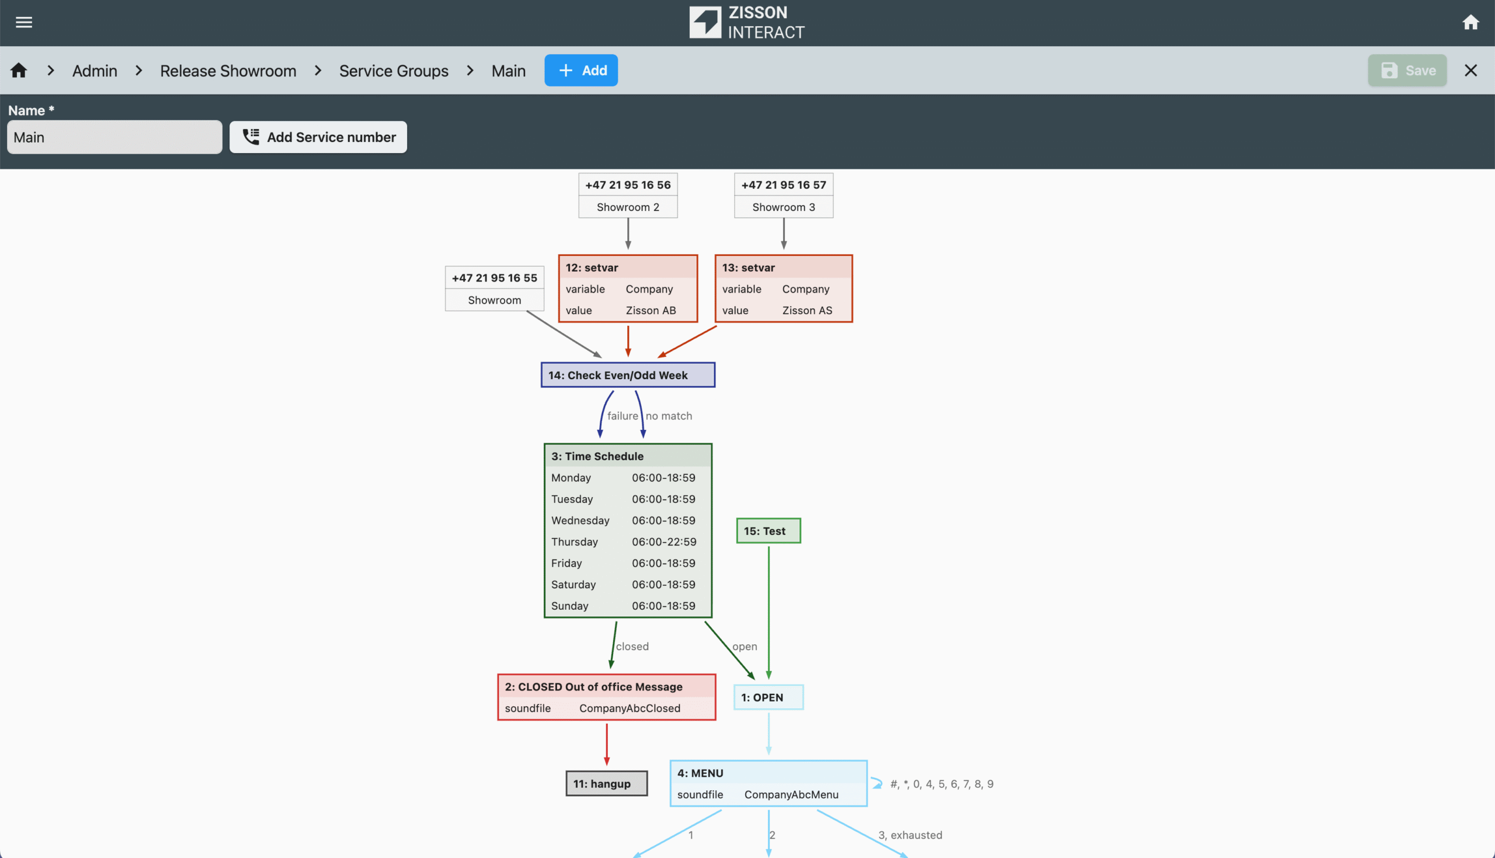1495x858 pixels.
Task: Click the 15: Test node
Action: [768, 531]
